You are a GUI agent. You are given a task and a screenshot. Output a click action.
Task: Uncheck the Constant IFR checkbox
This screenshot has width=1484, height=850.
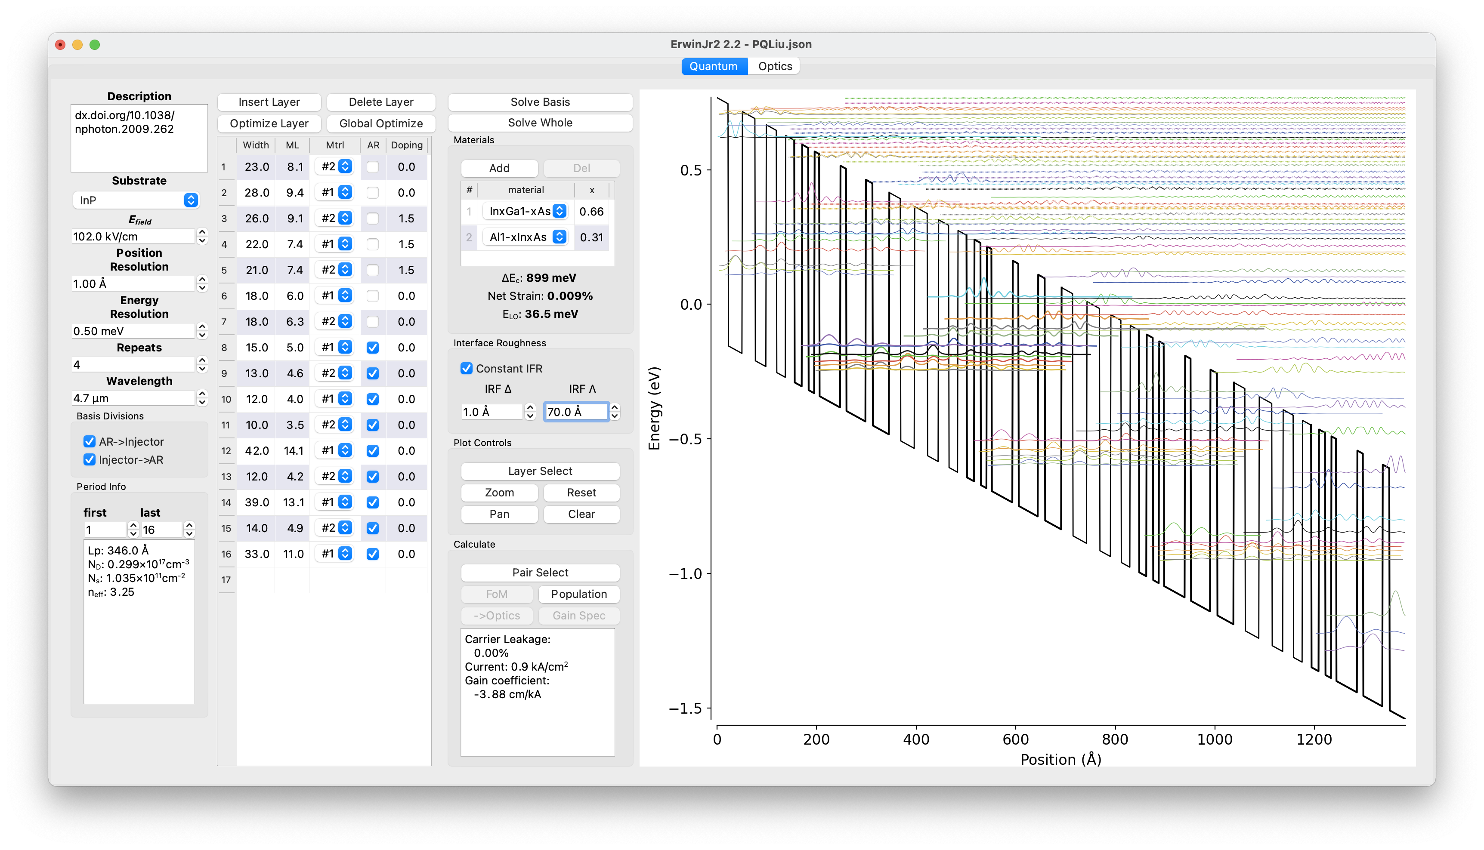(x=466, y=368)
